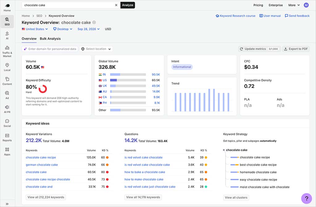
Task: Open Keyword Research course link
Action: (235, 16)
